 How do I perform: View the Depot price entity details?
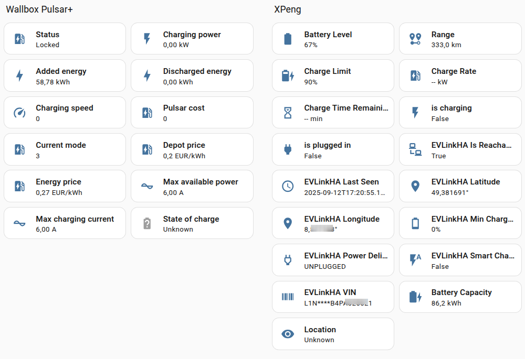(192, 149)
